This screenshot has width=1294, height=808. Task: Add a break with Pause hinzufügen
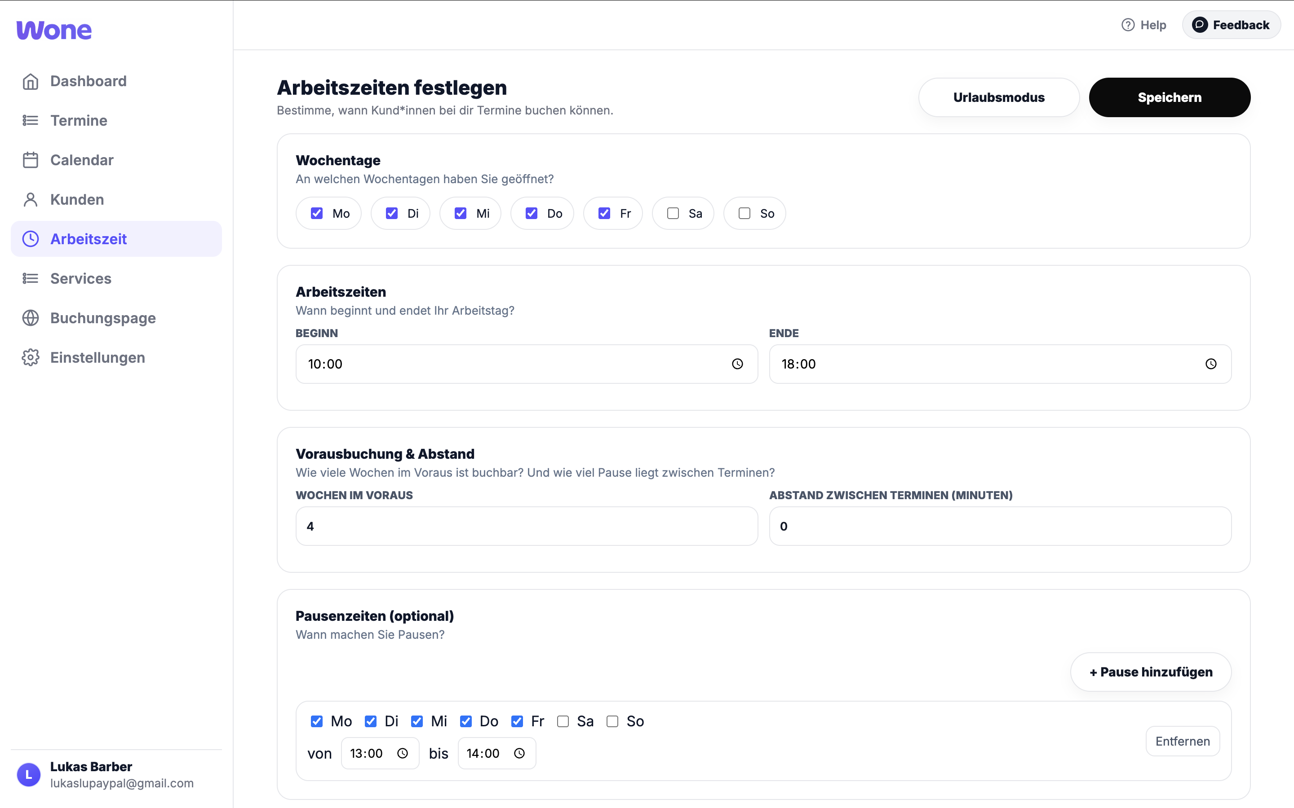point(1151,672)
